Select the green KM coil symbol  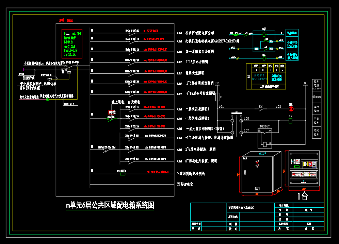click(x=290, y=121)
